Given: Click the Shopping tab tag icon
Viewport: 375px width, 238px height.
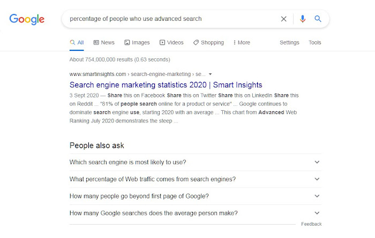Looking at the screenshot, I should pos(196,42).
